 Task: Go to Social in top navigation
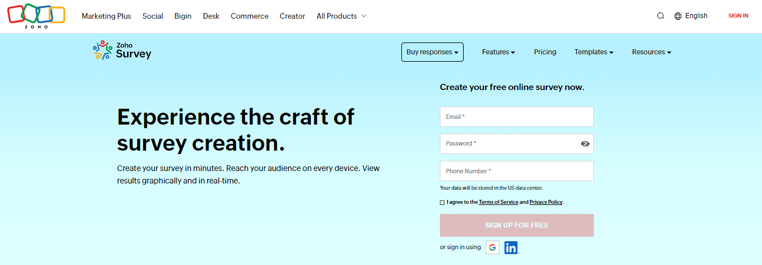click(153, 16)
